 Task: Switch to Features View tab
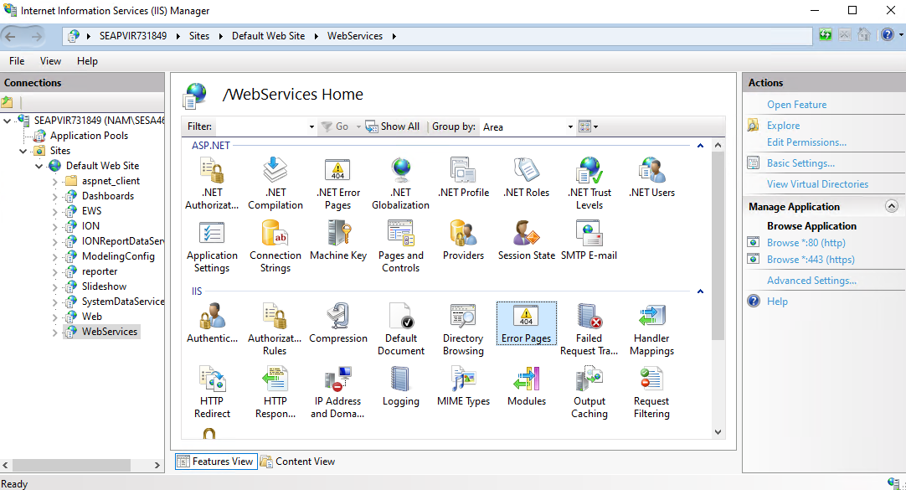(216, 462)
